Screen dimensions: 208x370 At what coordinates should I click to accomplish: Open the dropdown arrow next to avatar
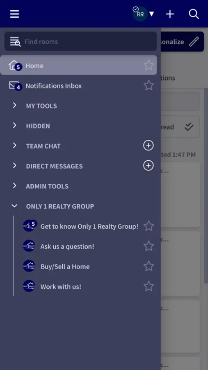pos(152,14)
